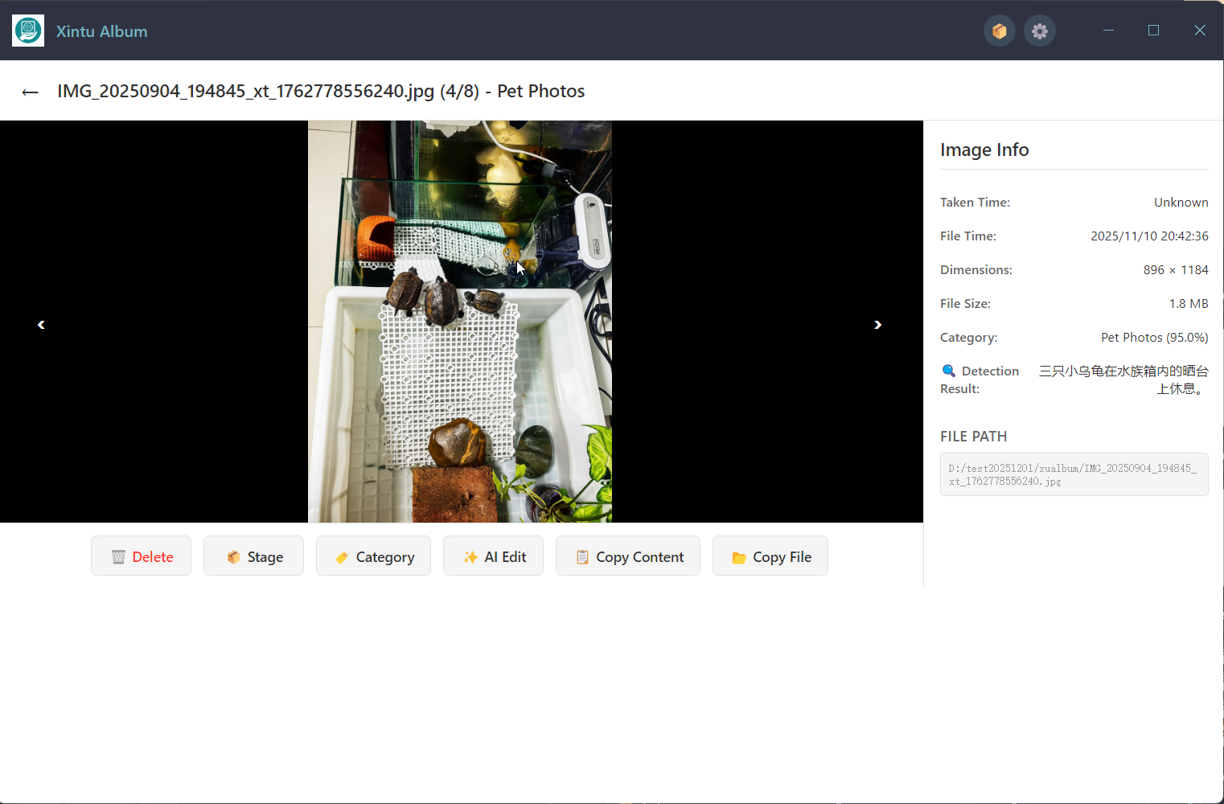Launch AI Edit for this photo
Screen dimensions: 1224x804
(493, 556)
